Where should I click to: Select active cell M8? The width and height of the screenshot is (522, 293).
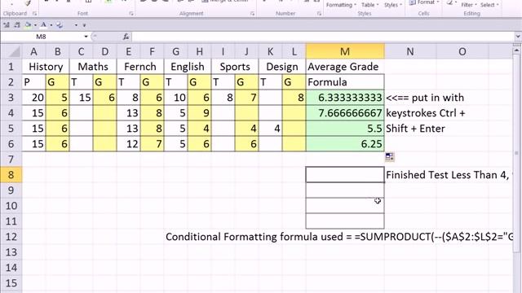point(345,175)
